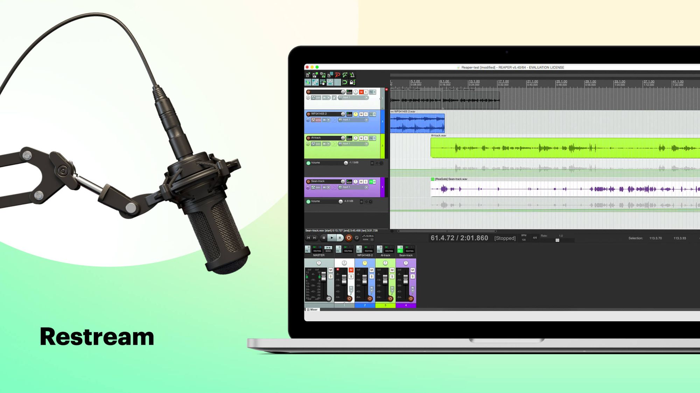Create a new project using the toolbar icon
This screenshot has width=700, height=393.
(308, 75)
